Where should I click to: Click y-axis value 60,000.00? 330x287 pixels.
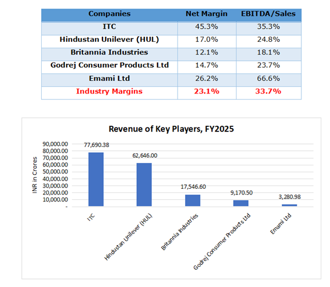56,165
